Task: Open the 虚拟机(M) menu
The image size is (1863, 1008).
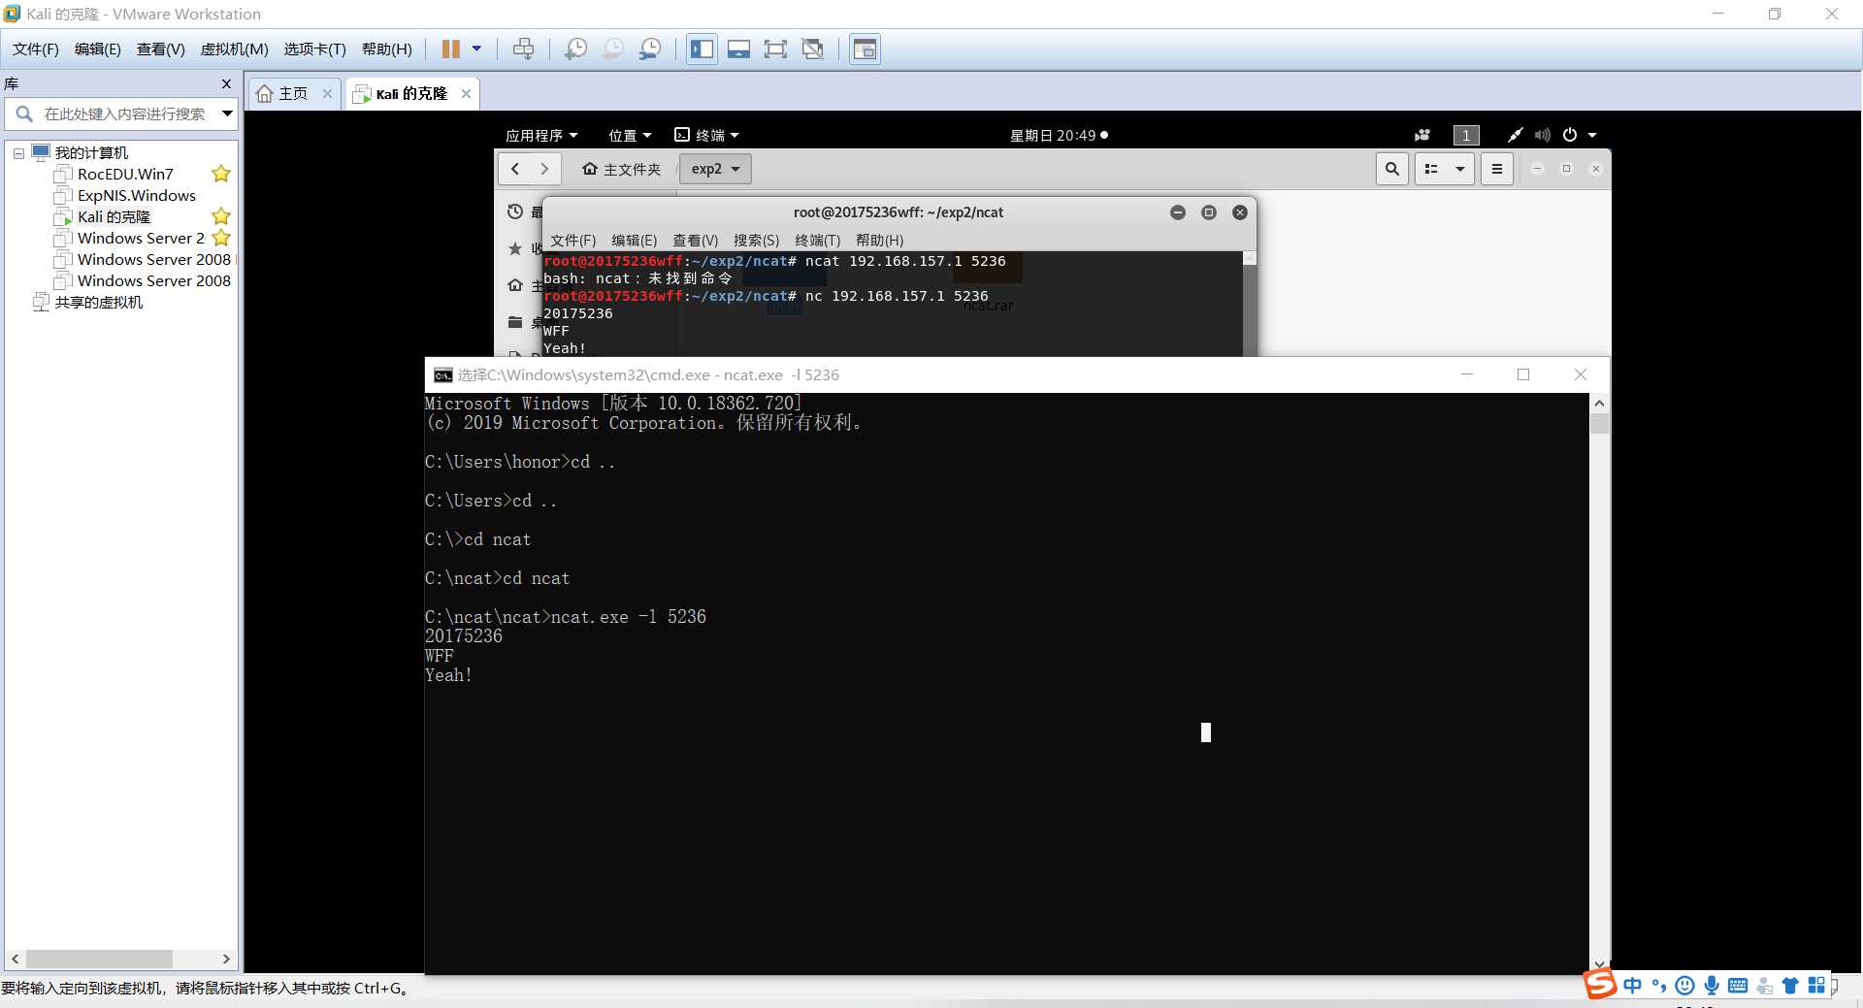Action: pos(234,49)
